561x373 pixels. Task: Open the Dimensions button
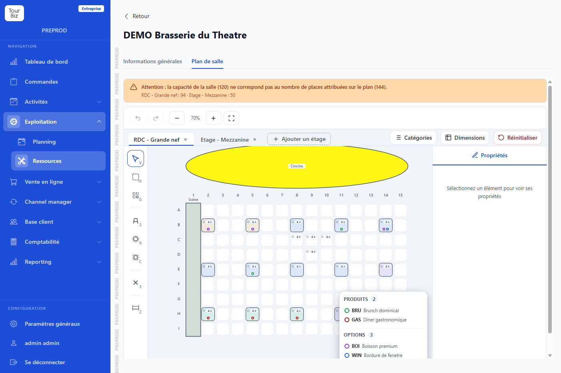465,138
